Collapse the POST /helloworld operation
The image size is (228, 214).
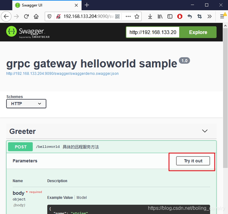pos(112,147)
